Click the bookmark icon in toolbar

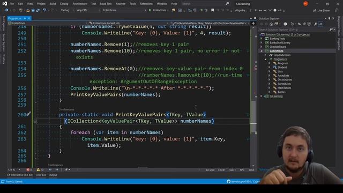tap(212, 10)
